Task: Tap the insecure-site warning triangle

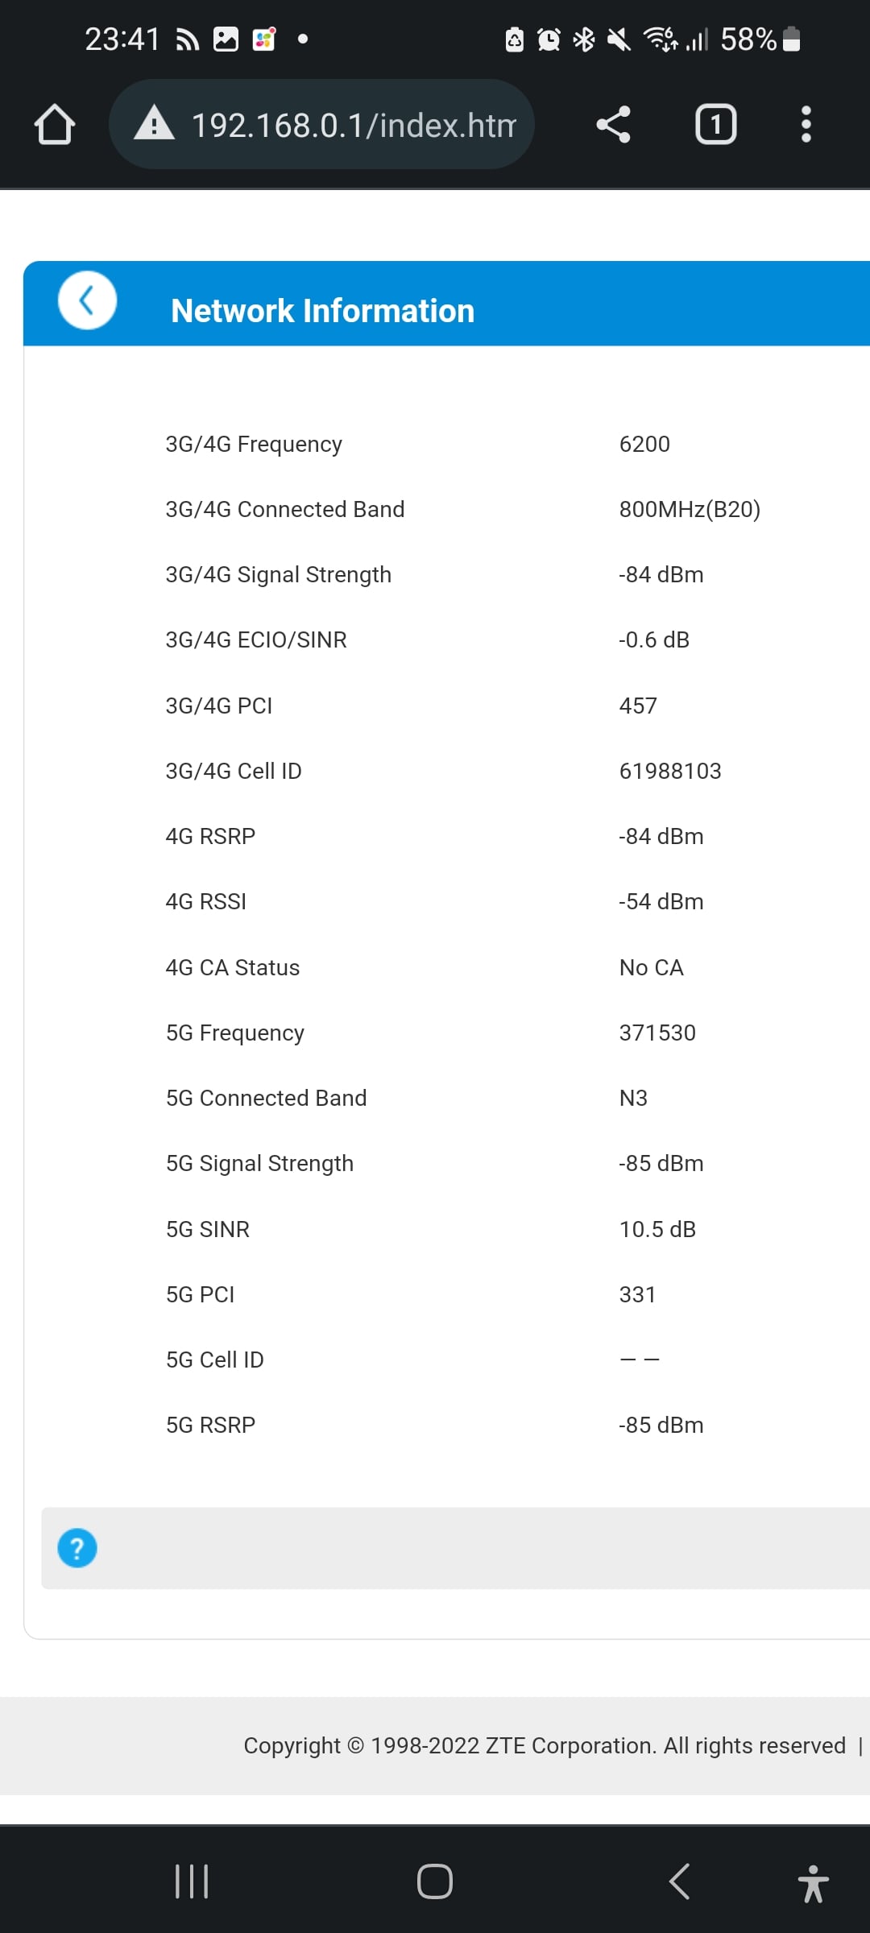Action: (154, 124)
